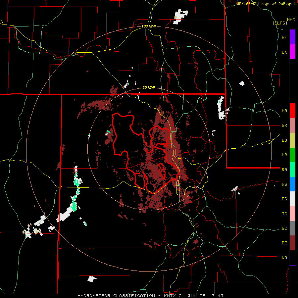This screenshot has width=298, height=298.
Task: Click the HR green legend swatch
Action: click(x=292, y=155)
